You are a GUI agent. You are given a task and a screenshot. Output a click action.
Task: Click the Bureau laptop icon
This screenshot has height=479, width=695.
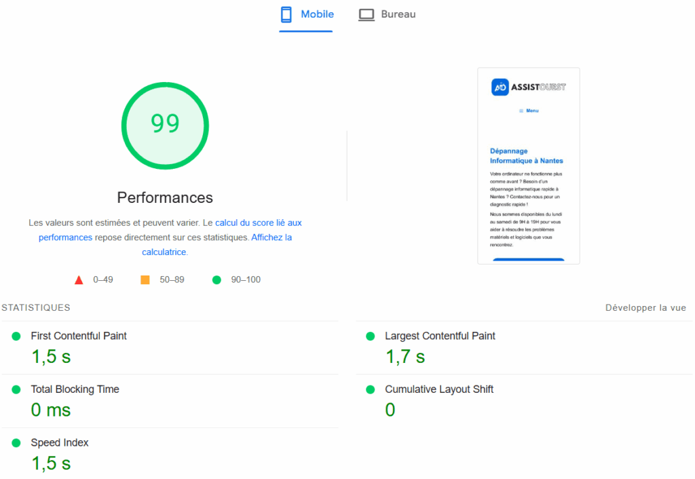click(367, 14)
